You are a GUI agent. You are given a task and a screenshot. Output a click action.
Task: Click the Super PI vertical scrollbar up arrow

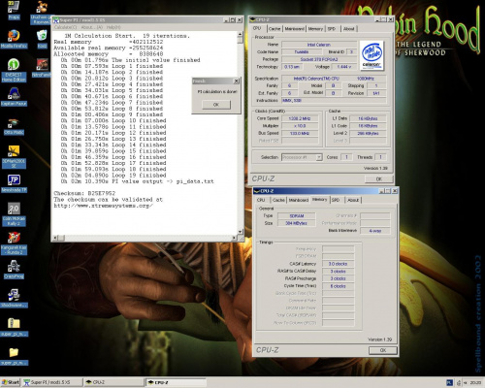[240, 34]
